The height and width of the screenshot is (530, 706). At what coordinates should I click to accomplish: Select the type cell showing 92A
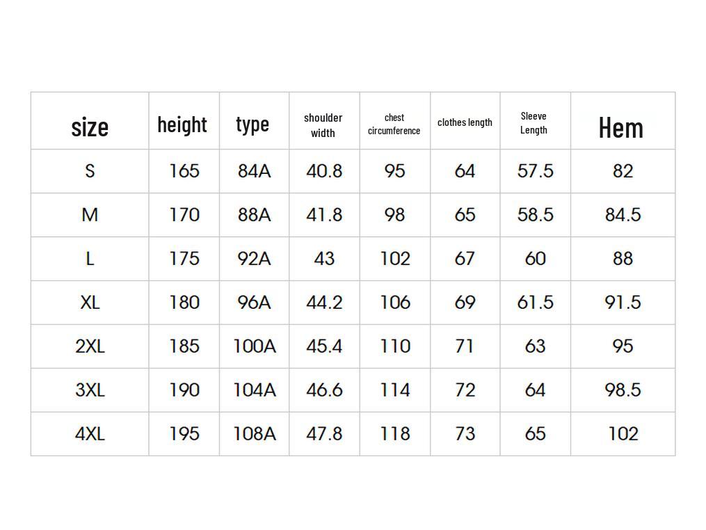coord(254,259)
